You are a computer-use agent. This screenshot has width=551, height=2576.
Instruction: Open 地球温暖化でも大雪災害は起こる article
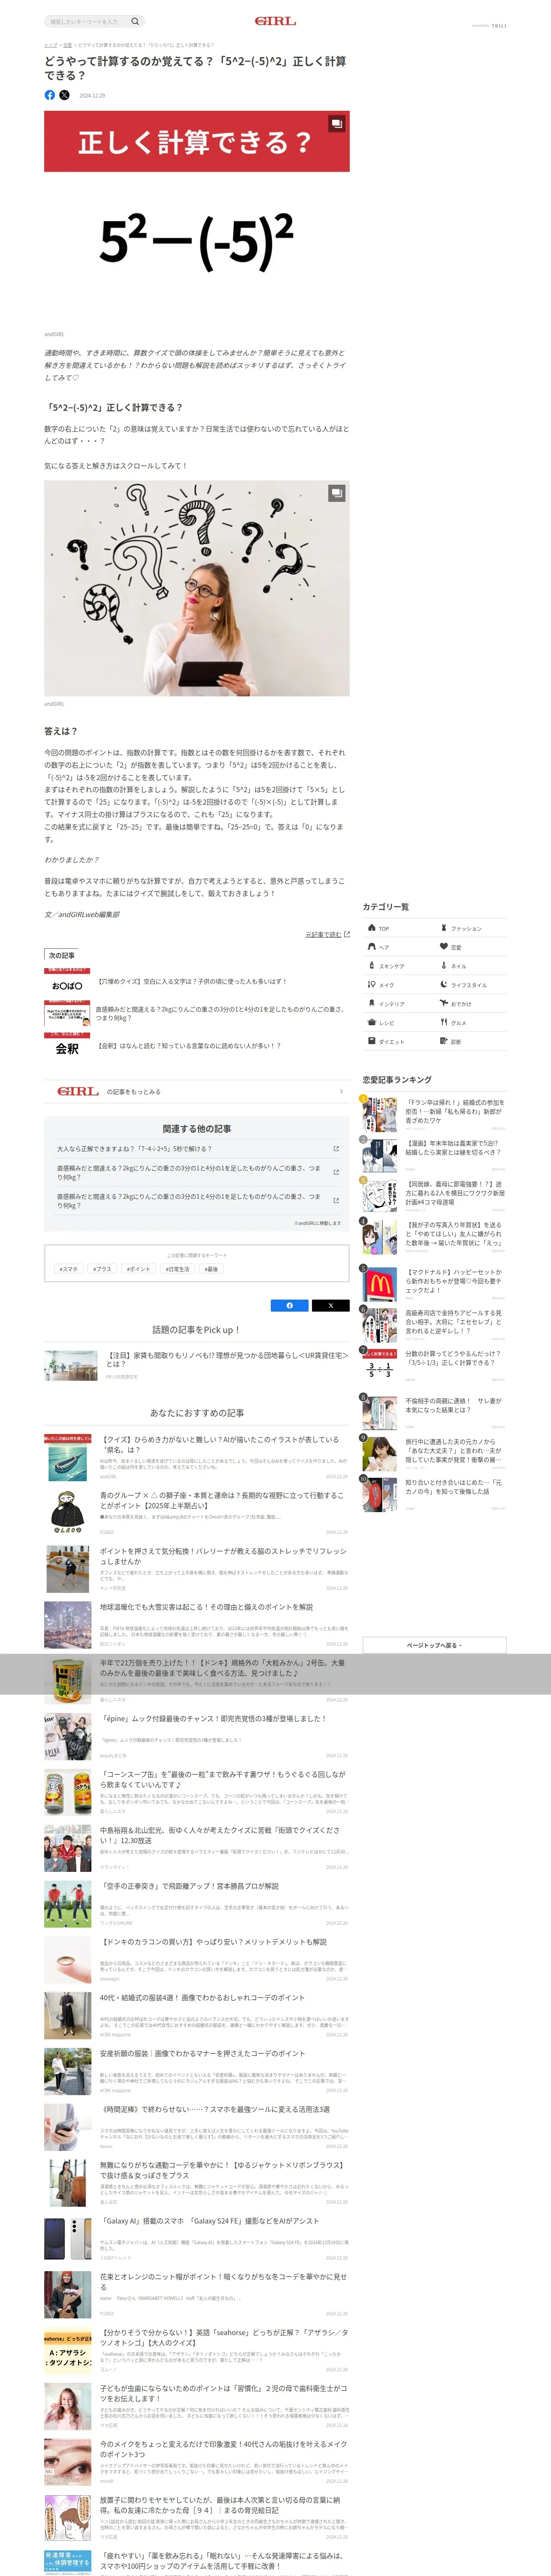point(206,1607)
